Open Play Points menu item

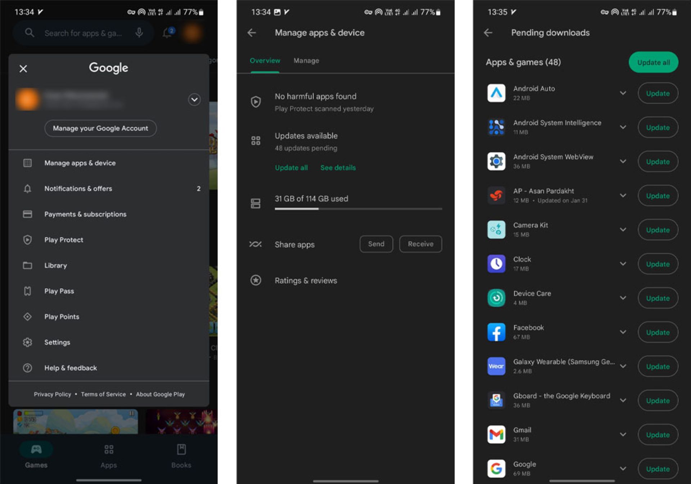point(109,317)
